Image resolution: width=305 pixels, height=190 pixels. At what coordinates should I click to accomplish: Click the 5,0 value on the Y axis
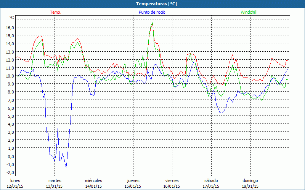tap(10, 116)
